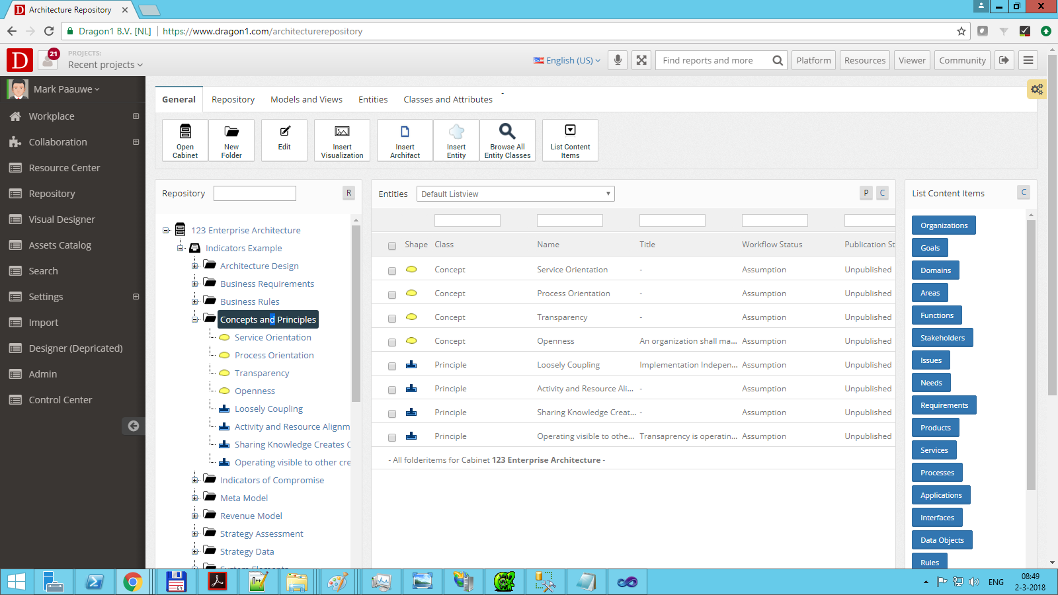
Task: Check the Activity and Resource row checkbox
Action: (392, 390)
